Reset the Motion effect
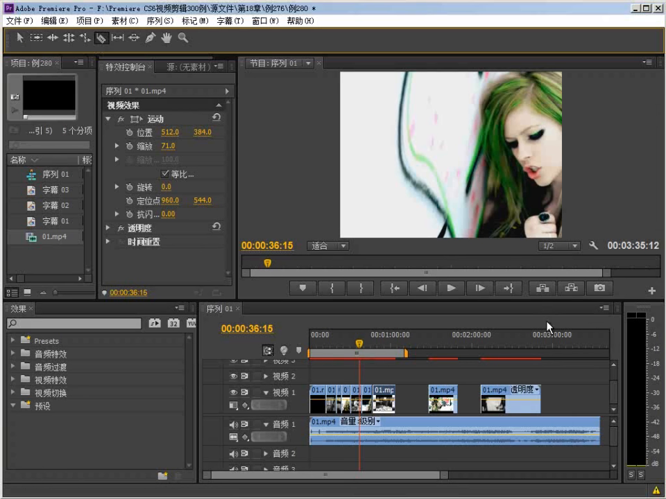Viewport: 666px width, 499px height. point(216,118)
